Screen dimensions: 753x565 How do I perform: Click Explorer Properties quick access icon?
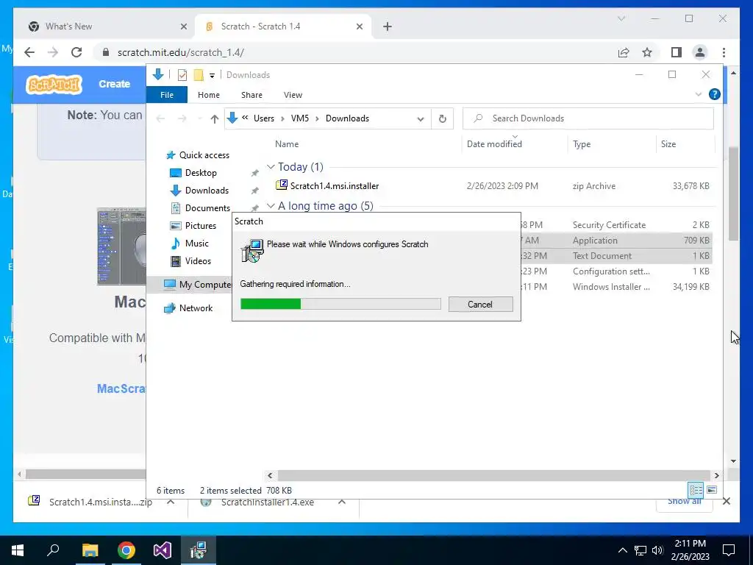[x=182, y=75]
